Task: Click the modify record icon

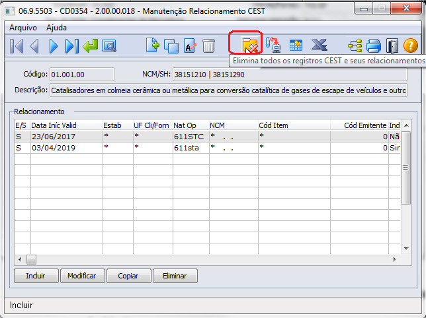Action: 190,46
